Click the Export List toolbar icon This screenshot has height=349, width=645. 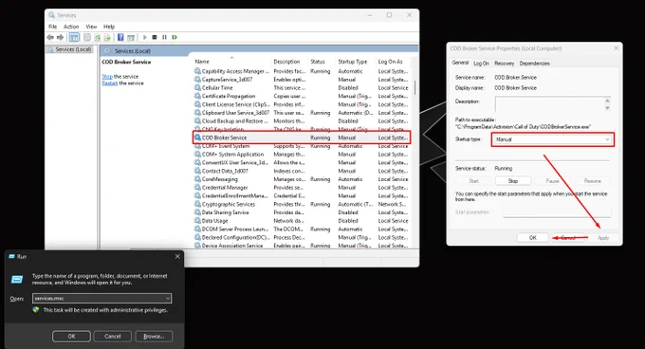pos(107,37)
